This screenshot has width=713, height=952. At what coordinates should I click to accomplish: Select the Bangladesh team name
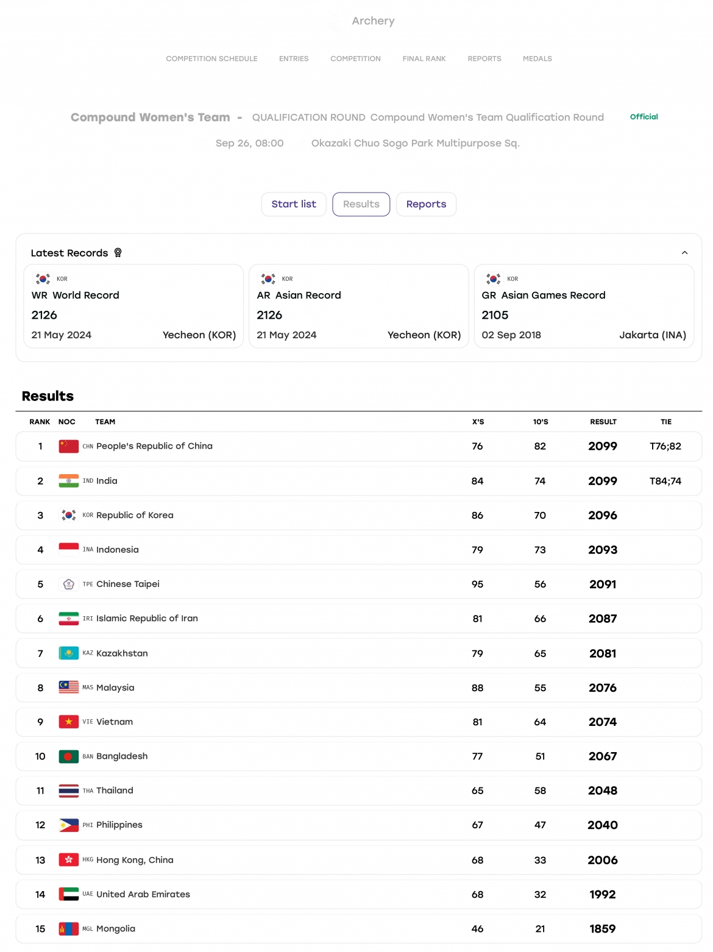pyautogui.click(x=122, y=756)
